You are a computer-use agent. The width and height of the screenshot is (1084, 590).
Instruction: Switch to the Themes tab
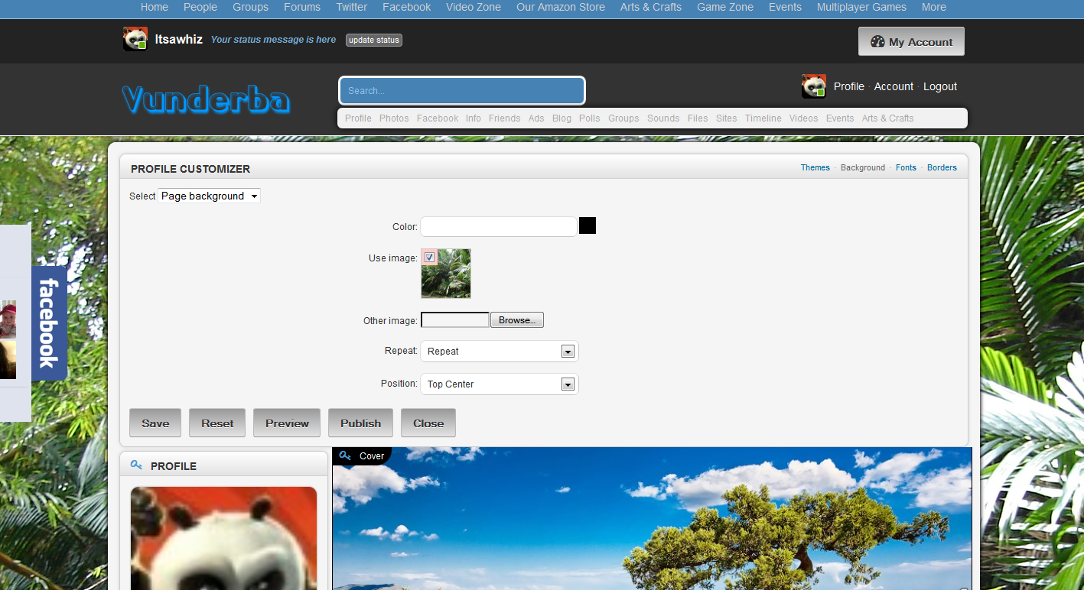(x=815, y=167)
